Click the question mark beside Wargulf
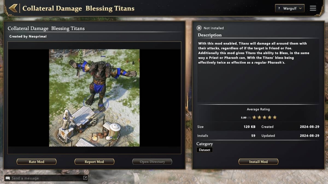 [x=279, y=8]
